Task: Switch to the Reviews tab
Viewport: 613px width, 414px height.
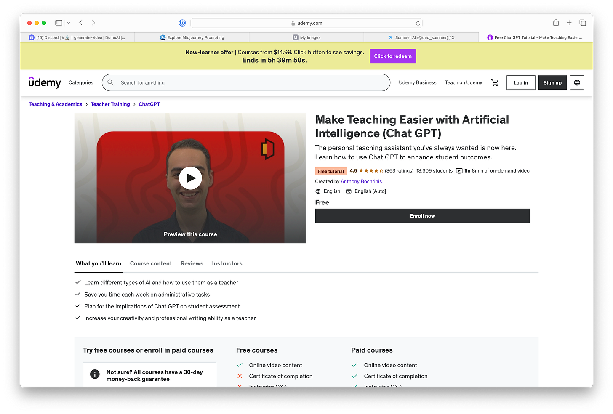Action: tap(192, 263)
